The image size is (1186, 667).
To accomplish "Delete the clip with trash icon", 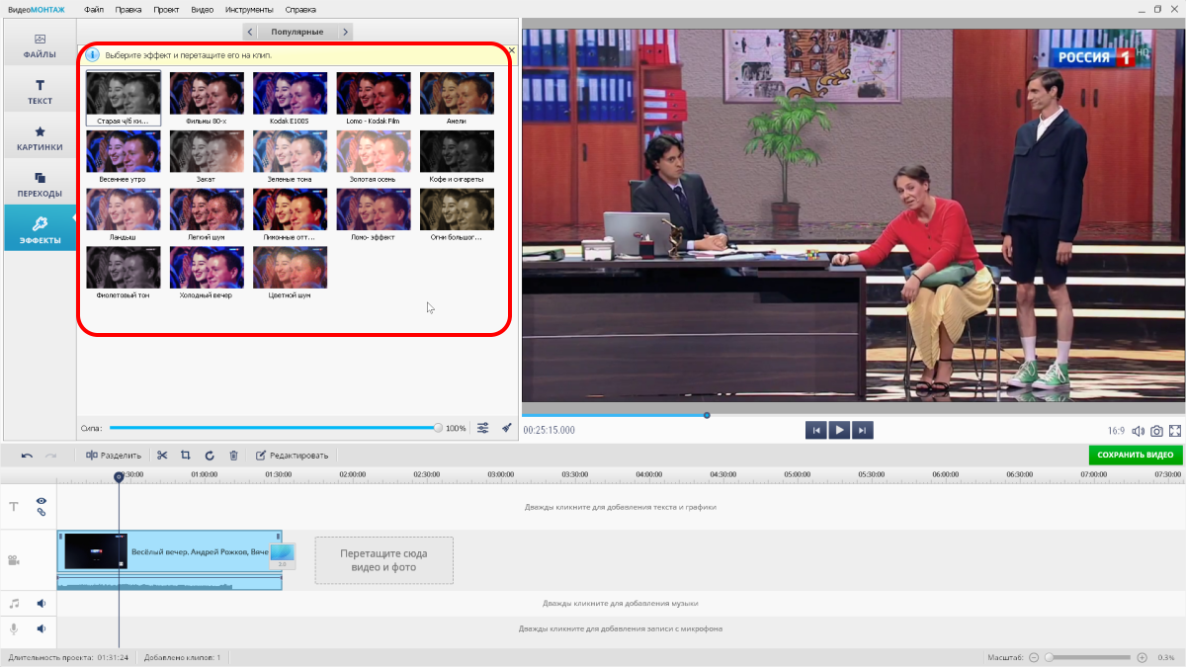I will pos(233,456).
